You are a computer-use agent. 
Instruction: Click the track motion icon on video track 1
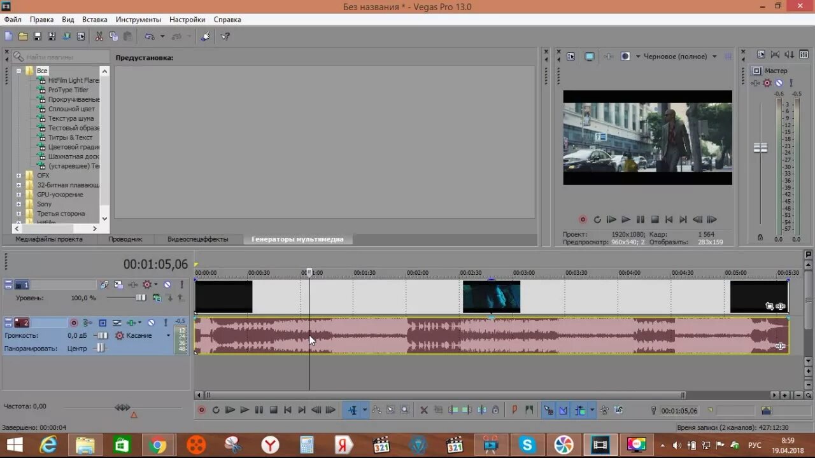pyautogui.click(x=118, y=285)
